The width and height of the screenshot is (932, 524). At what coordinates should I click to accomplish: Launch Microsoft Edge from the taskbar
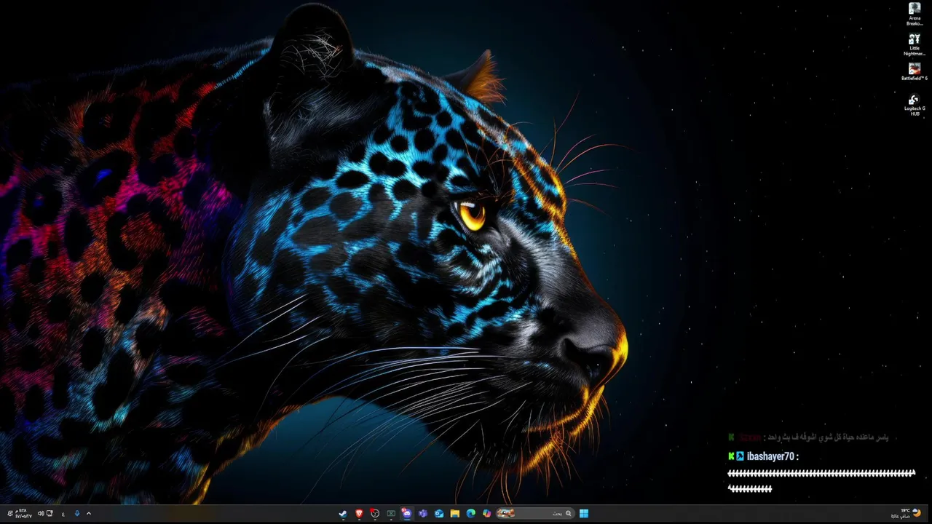click(x=470, y=513)
